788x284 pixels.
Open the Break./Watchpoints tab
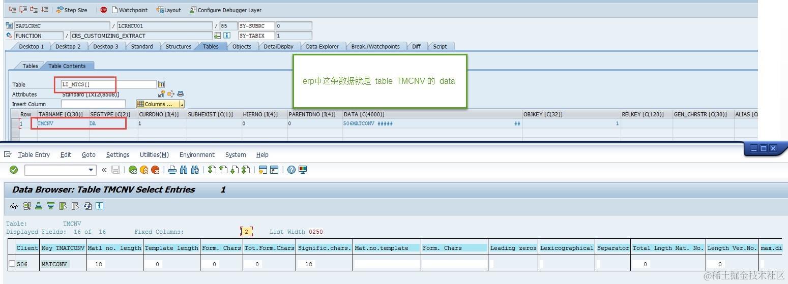[x=375, y=46]
